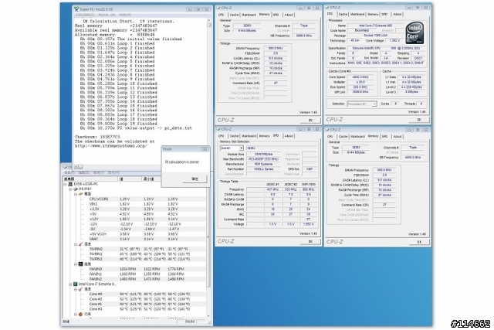Collapse the temperatures group under ITE IT87

click(x=76, y=244)
